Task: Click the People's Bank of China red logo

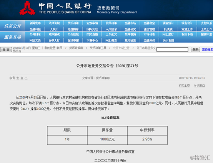Action: (27, 8)
